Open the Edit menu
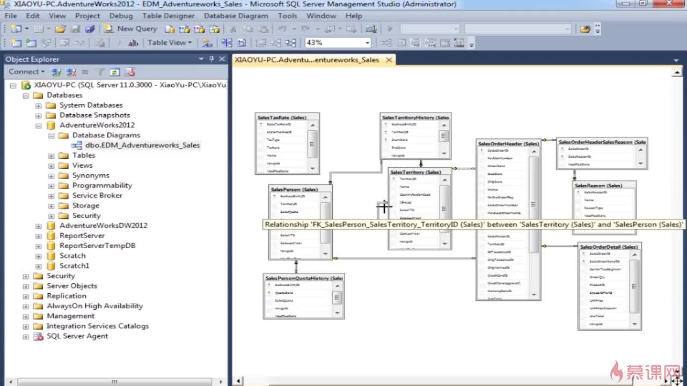 tap(33, 16)
